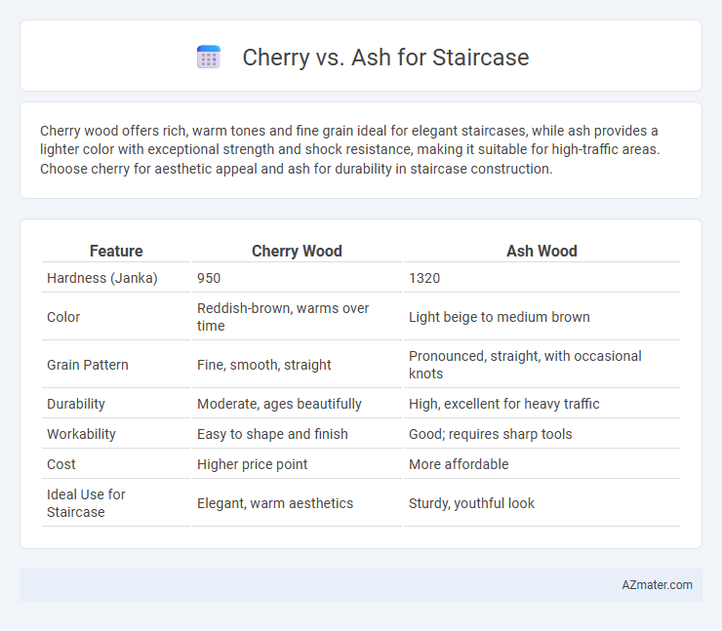This screenshot has height=631, width=722.
Task: Click the title 'Cherry vs. Ash for Staircase'
Action: (x=385, y=58)
